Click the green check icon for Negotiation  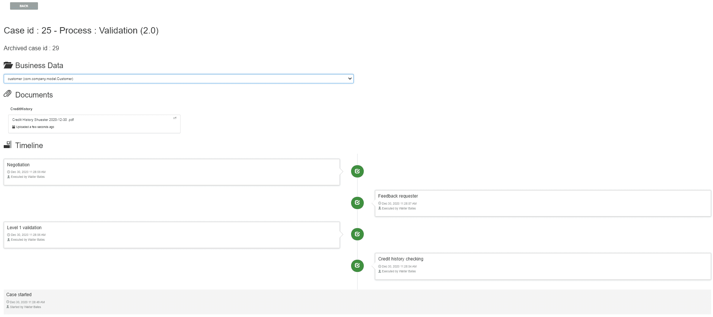pos(357,172)
